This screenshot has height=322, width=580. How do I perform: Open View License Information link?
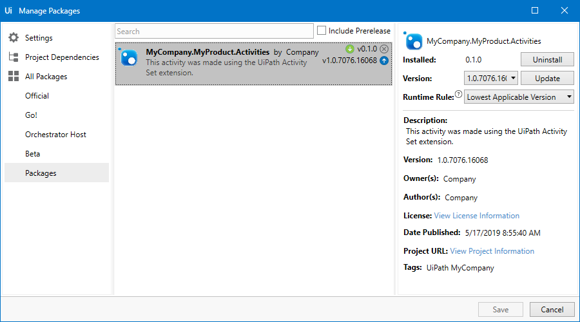click(476, 216)
